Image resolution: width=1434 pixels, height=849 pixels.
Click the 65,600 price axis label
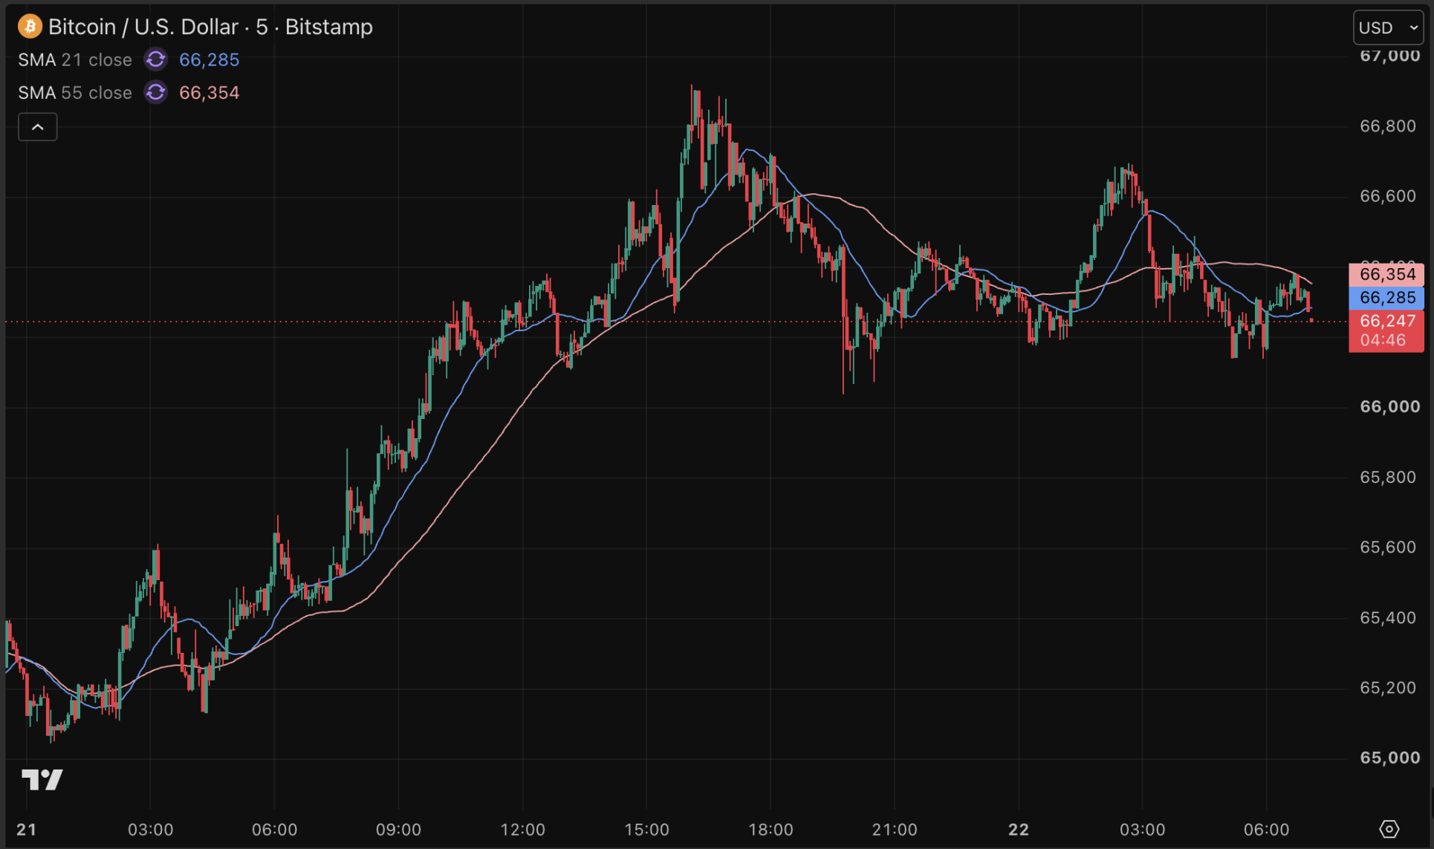[1388, 547]
